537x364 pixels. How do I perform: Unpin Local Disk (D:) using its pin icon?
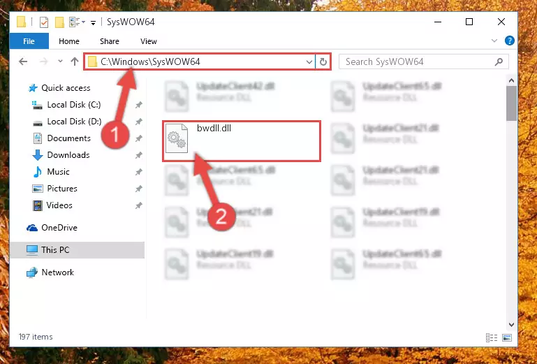[139, 122]
